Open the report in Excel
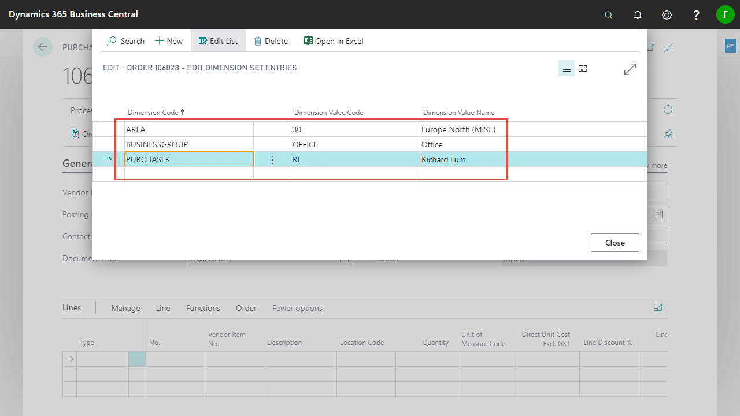740x416 pixels. (333, 40)
